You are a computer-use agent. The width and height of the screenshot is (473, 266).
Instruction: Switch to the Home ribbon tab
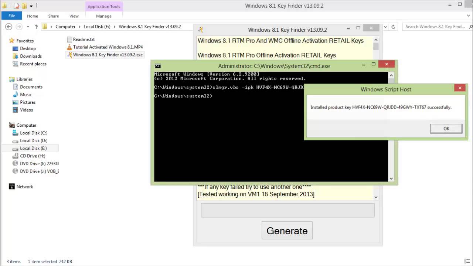click(x=33, y=16)
